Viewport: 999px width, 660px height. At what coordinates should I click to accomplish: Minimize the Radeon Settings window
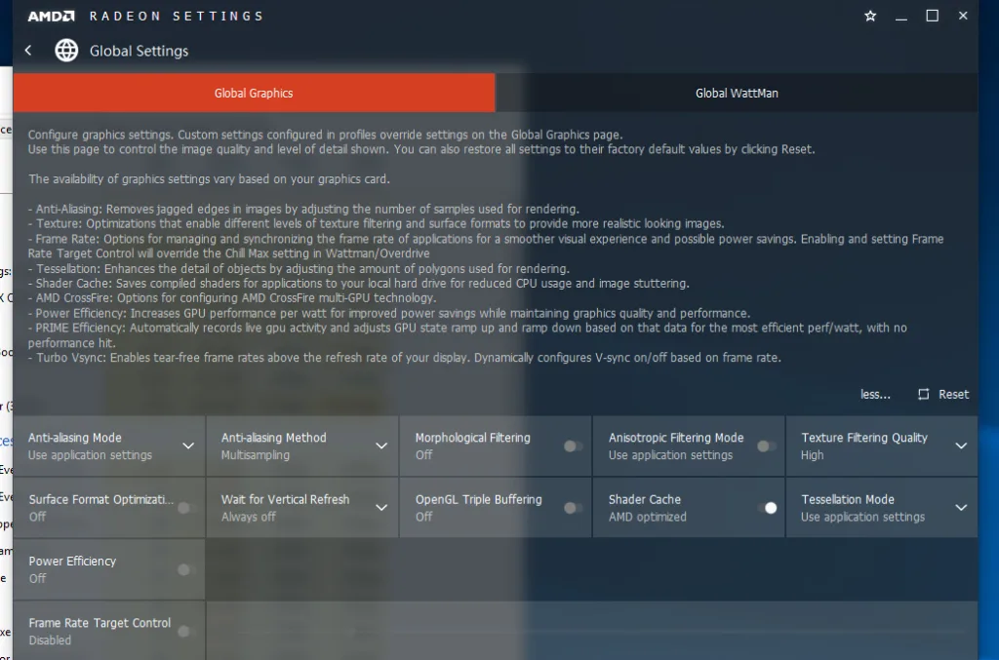(901, 17)
